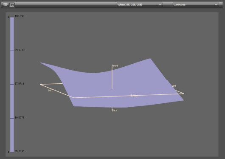225x159 pixels.
Task: Click the vertical axis line below Front
Action: [112, 78]
